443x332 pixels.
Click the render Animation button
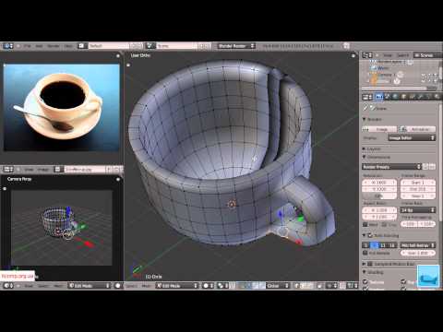coord(417,129)
